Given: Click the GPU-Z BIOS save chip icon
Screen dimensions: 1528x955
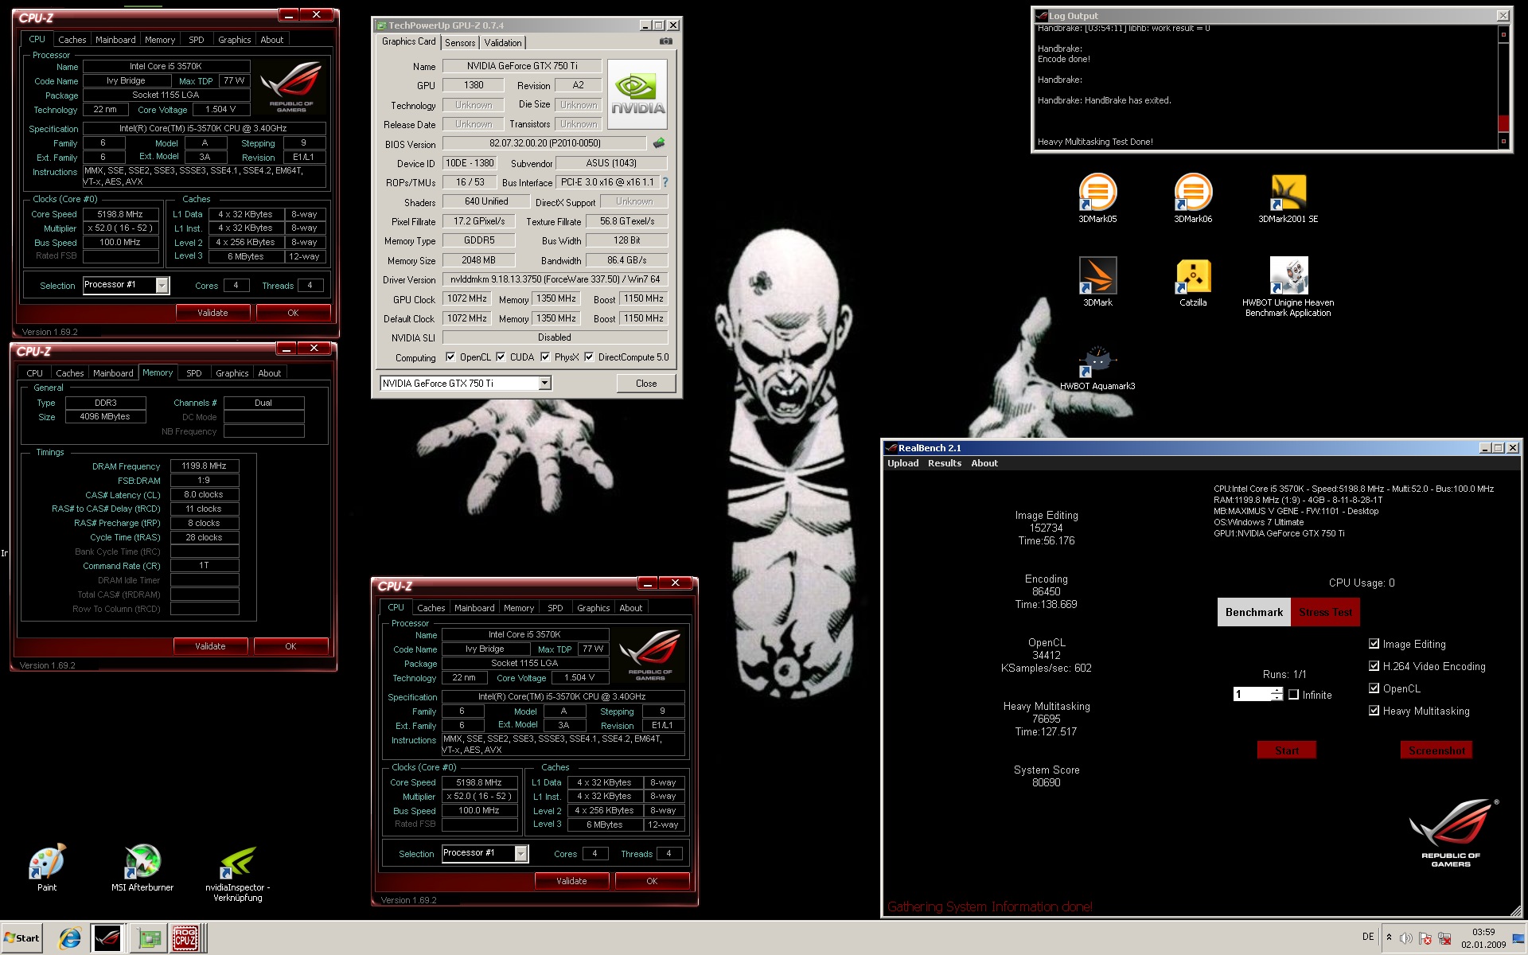Looking at the screenshot, I should [x=659, y=143].
